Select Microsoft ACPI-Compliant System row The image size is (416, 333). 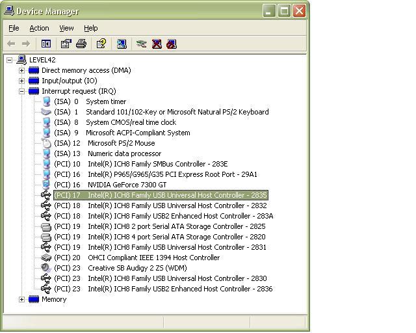coord(122,133)
